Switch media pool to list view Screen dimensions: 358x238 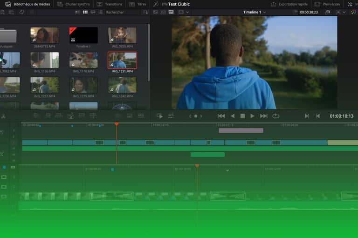click(x=101, y=12)
